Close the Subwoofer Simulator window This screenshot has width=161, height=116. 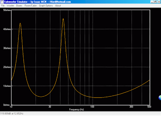(159, 2)
